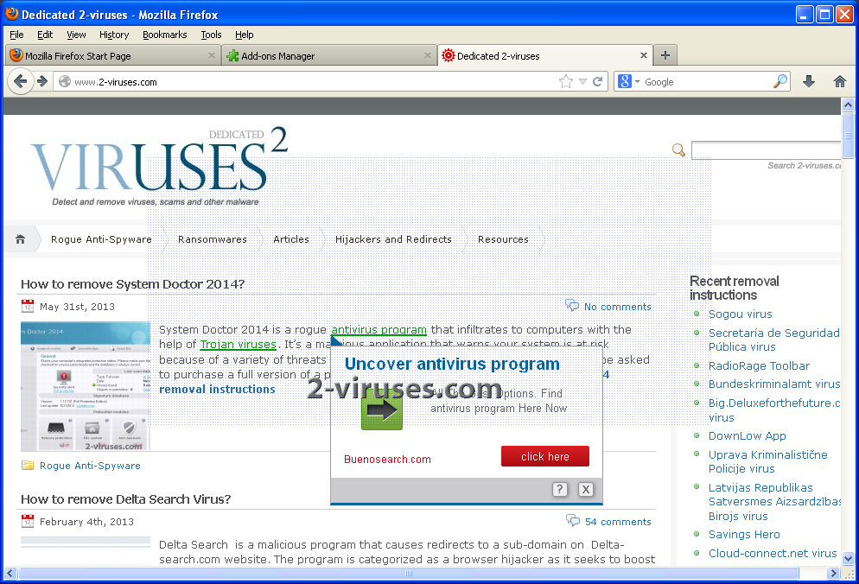Open the Downloads arrow button

tap(809, 81)
